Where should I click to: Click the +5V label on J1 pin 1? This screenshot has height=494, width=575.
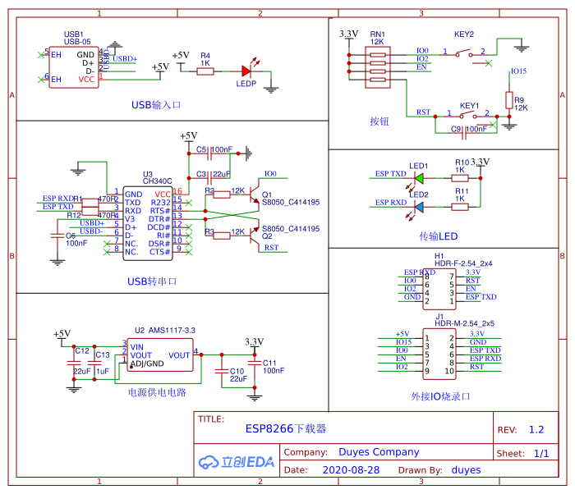coord(402,334)
